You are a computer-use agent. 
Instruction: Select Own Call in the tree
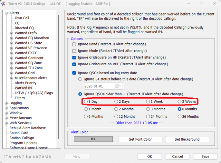coord(22,18)
